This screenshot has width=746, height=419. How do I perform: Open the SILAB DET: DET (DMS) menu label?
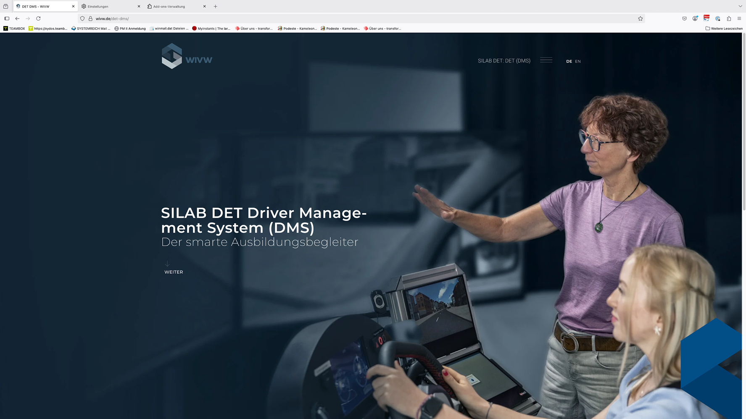pos(504,61)
